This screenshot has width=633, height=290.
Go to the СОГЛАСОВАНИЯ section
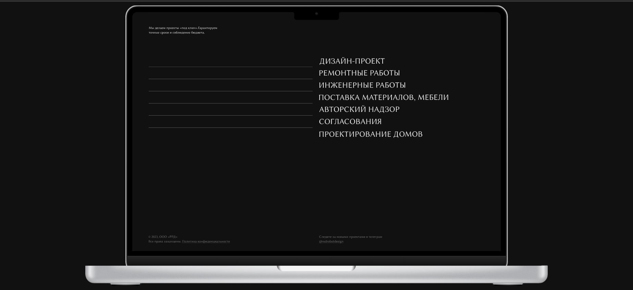pyautogui.click(x=350, y=122)
